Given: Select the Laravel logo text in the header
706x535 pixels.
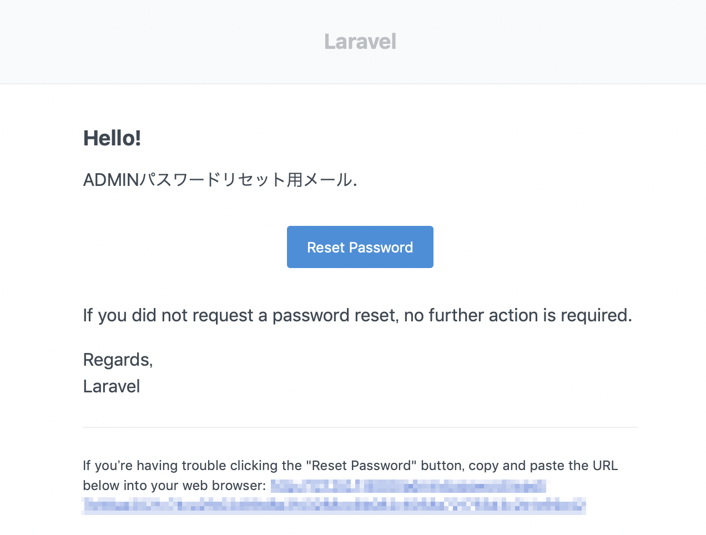Looking at the screenshot, I should coord(360,41).
